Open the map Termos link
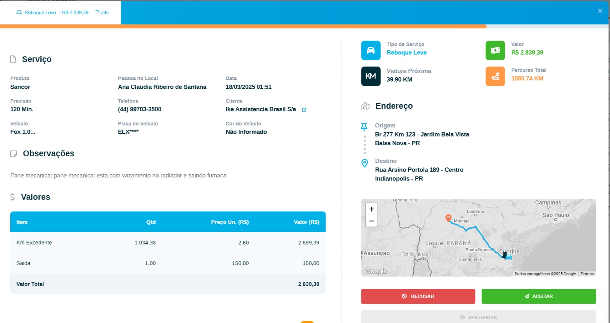This screenshot has width=610, height=323. coord(587,274)
